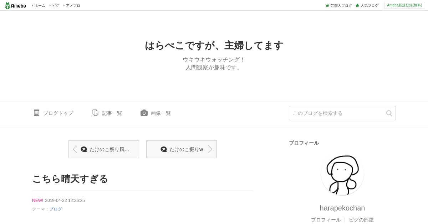This screenshot has height=224, width=428.
Task: Click the ブログ theme link
Action: tap(56, 209)
